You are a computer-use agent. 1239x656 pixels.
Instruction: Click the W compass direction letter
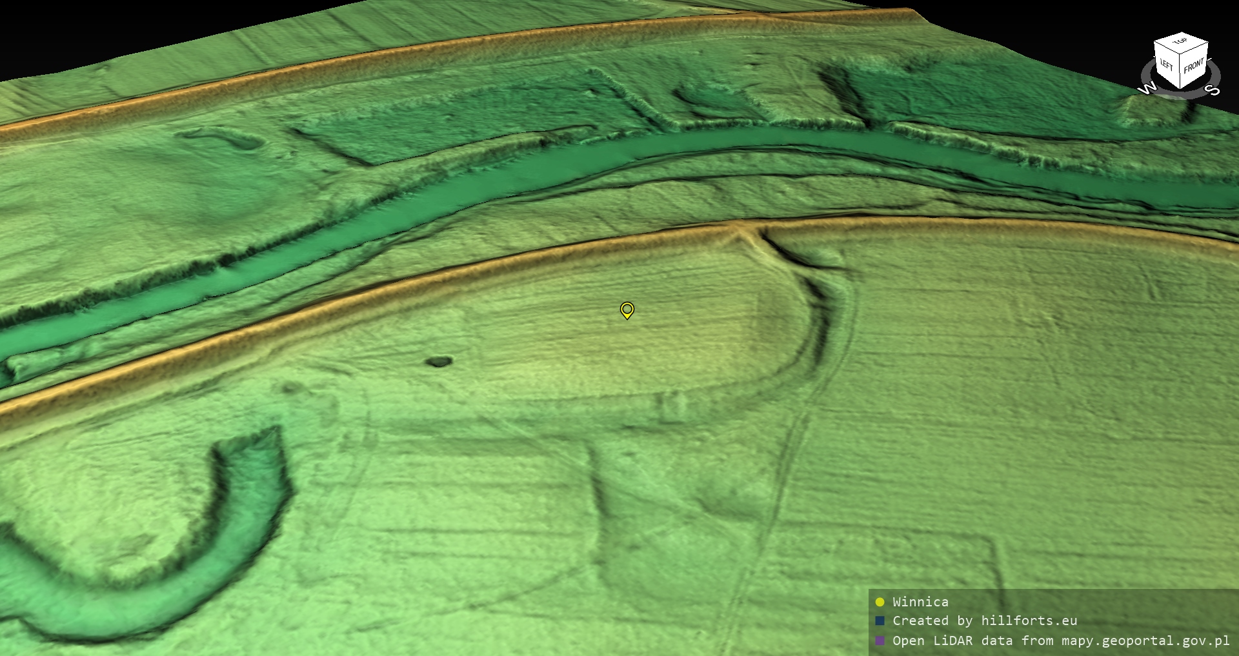pyautogui.click(x=1147, y=88)
